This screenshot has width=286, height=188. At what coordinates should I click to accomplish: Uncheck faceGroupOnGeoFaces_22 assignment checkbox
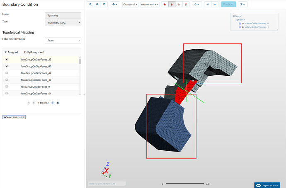(7, 60)
